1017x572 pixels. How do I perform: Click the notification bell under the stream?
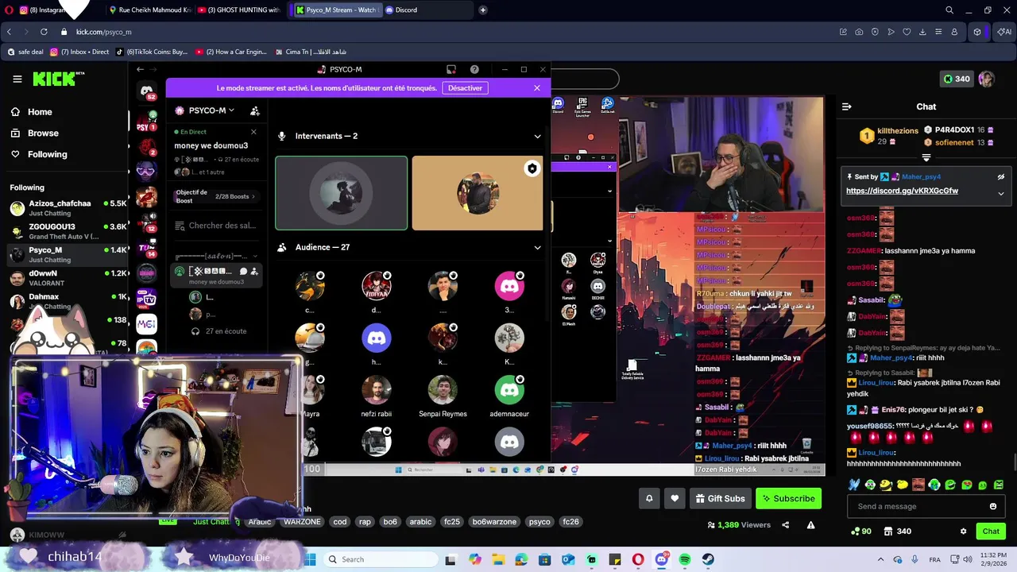pos(649,498)
